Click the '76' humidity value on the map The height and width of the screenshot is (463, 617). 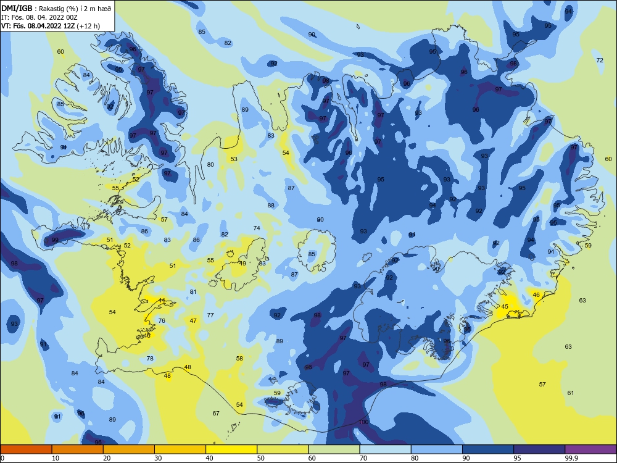pos(162,321)
